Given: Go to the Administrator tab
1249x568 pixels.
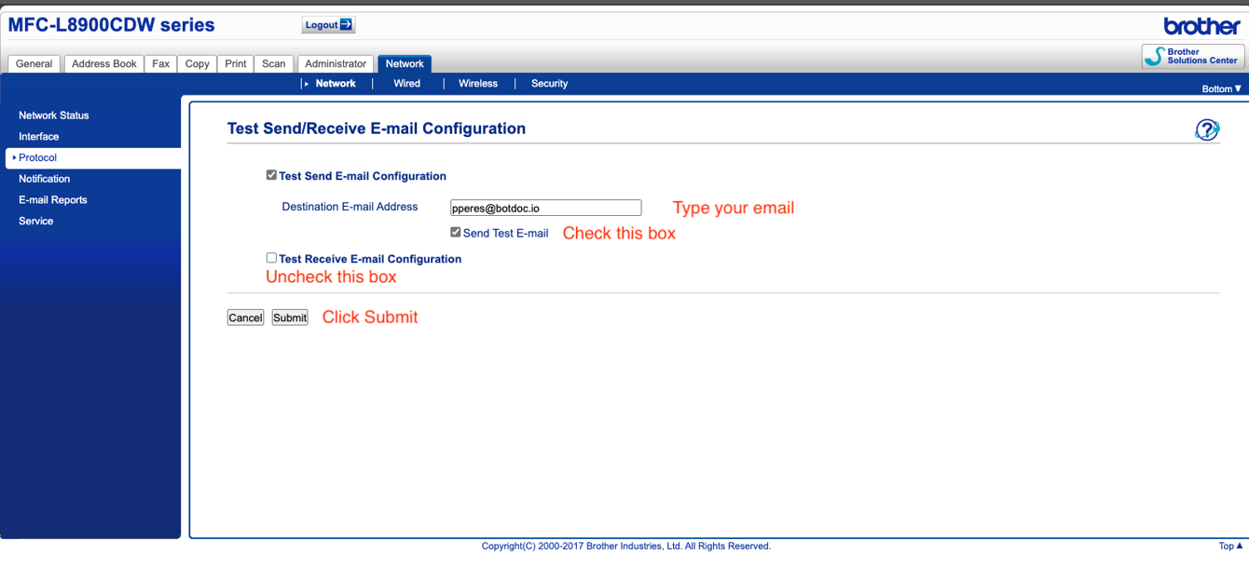Looking at the screenshot, I should coord(336,64).
